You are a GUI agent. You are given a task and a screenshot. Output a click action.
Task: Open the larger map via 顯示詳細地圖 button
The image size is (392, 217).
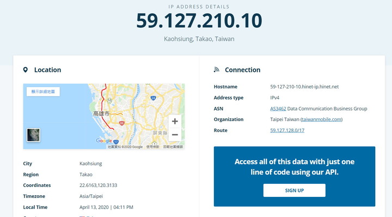coord(43,92)
